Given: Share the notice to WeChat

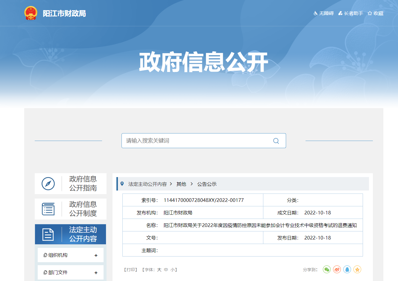Looking at the screenshot, I should click(x=326, y=269).
